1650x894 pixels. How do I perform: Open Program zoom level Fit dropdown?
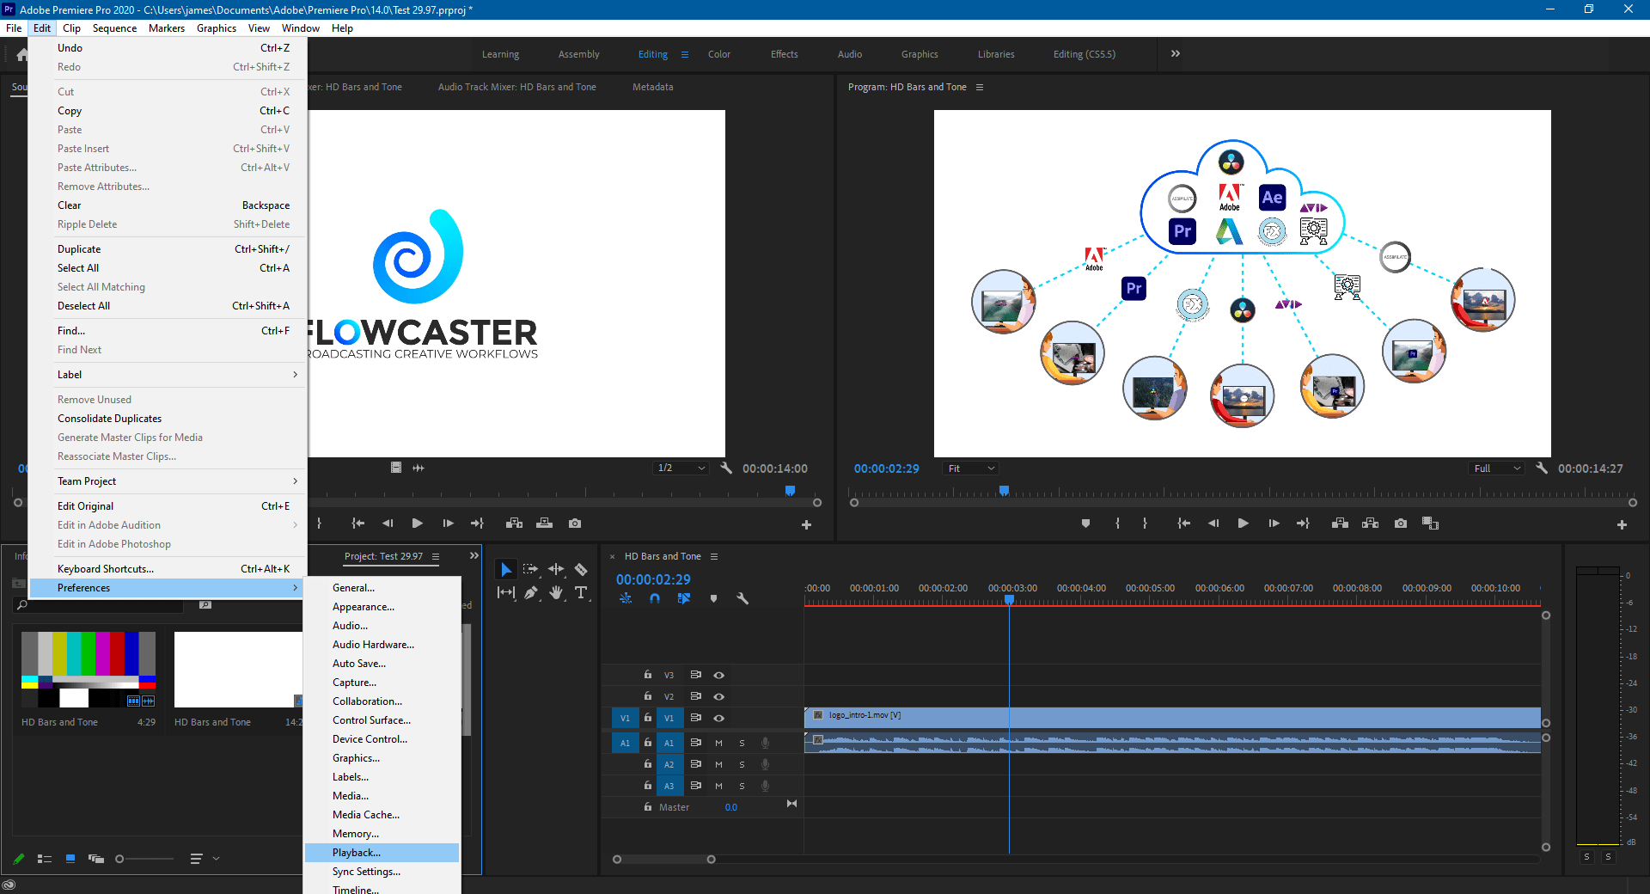970,468
